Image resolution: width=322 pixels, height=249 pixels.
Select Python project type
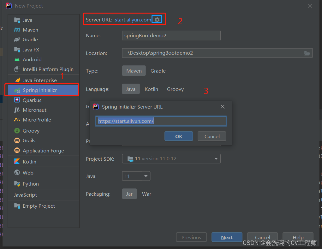(x=44, y=184)
